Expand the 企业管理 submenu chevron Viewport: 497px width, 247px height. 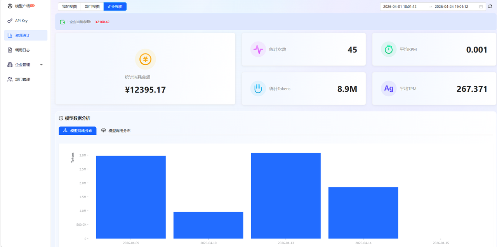point(42,64)
